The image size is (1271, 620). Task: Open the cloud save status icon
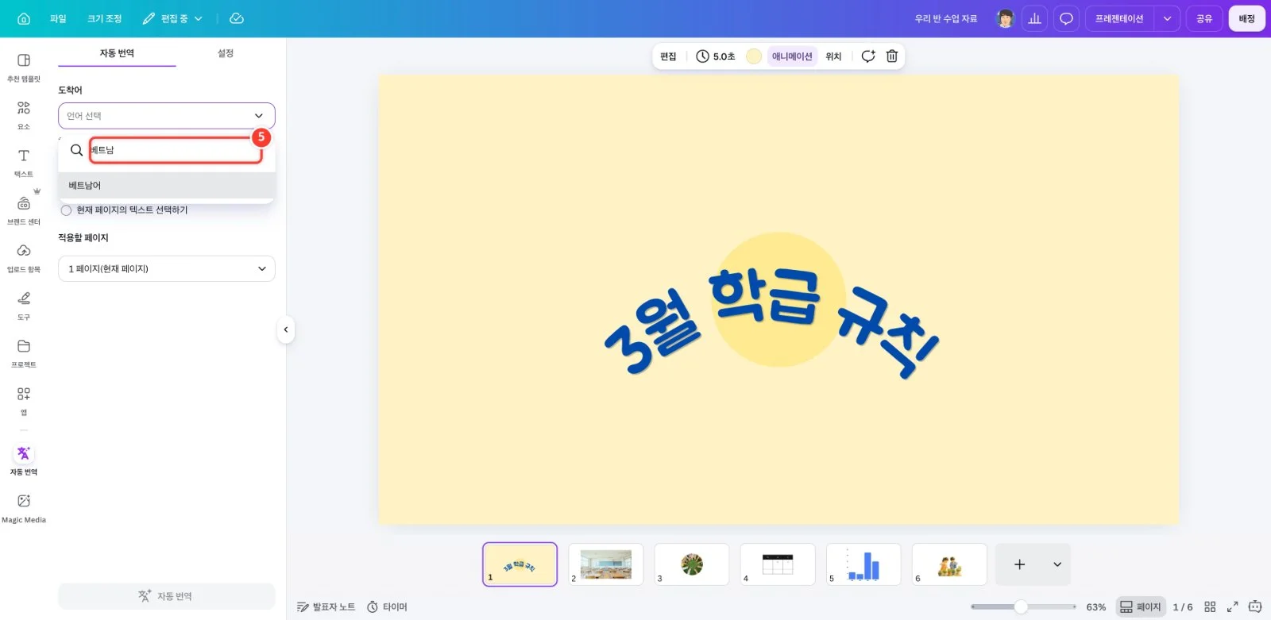237,18
